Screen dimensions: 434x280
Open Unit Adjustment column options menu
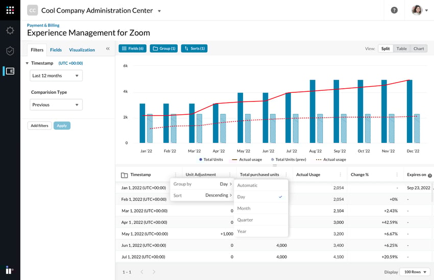pyautogui.click(x=230, y=175)
